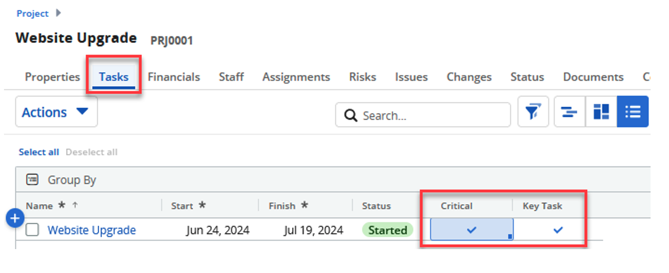Click the Key Task column header
This screenshot has width=669, height=273.
pyautogui.click(x=542, y=206)
